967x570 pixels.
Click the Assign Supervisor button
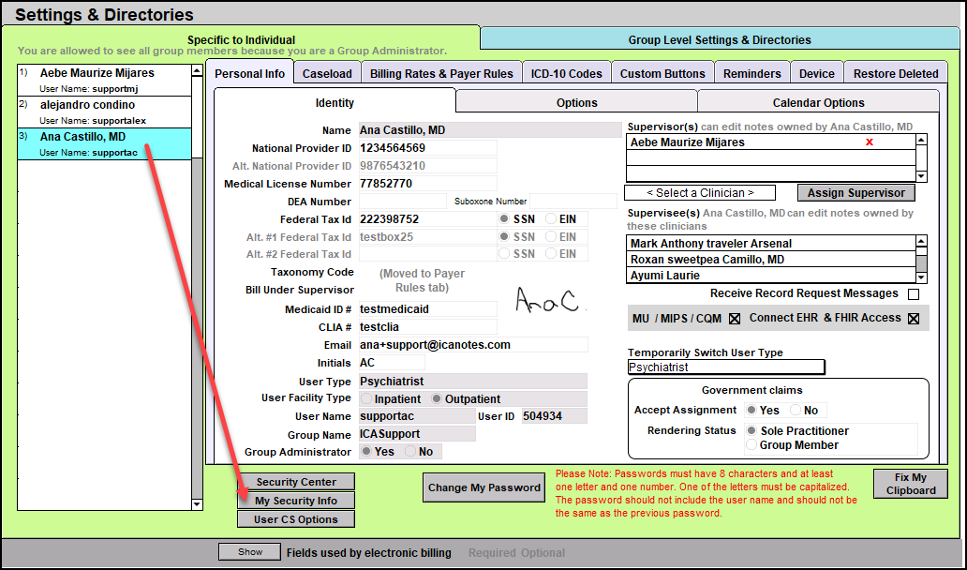[856, 193]
